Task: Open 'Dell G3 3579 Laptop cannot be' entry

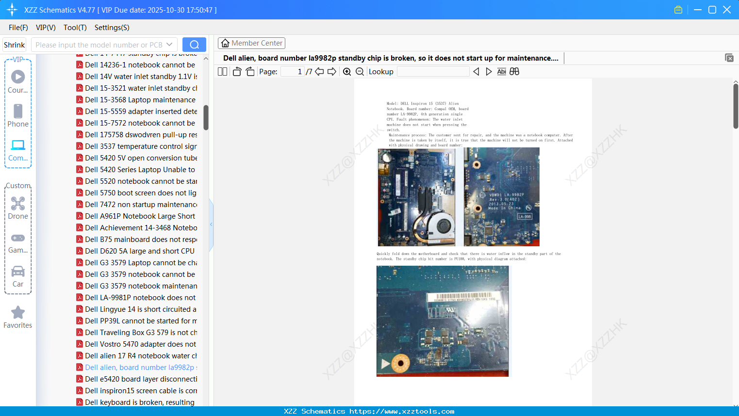Action: pos(137,263)
